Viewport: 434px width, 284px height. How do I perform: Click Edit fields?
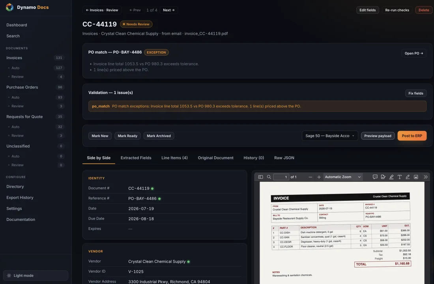point(367,10)
